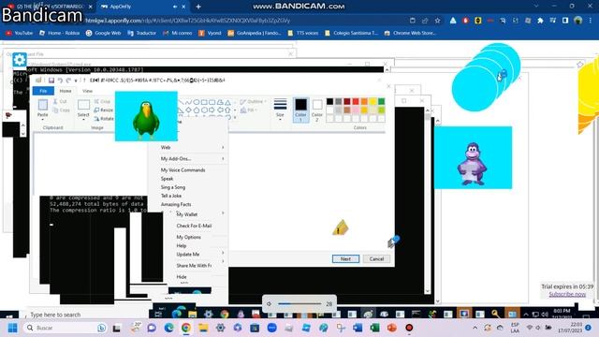Open the Traductor bookmark
Viewport: 599px width, 337px height.
(142, 34)
